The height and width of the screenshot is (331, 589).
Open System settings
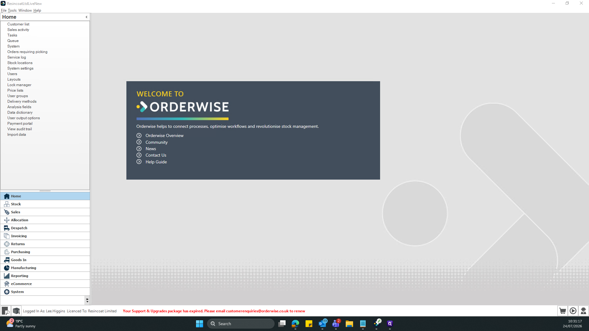[x=20, y=68]
